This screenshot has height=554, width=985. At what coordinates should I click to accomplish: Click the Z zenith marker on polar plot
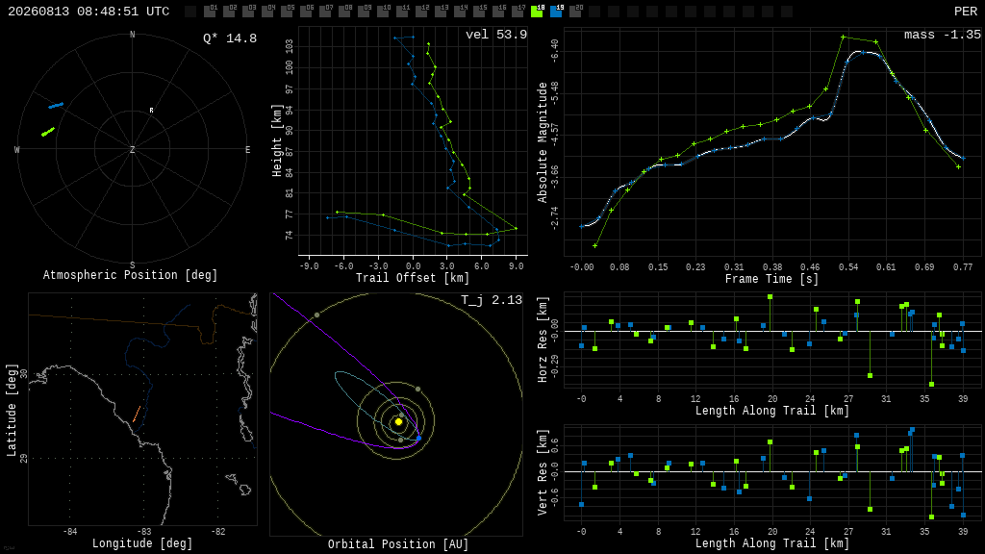132,149
